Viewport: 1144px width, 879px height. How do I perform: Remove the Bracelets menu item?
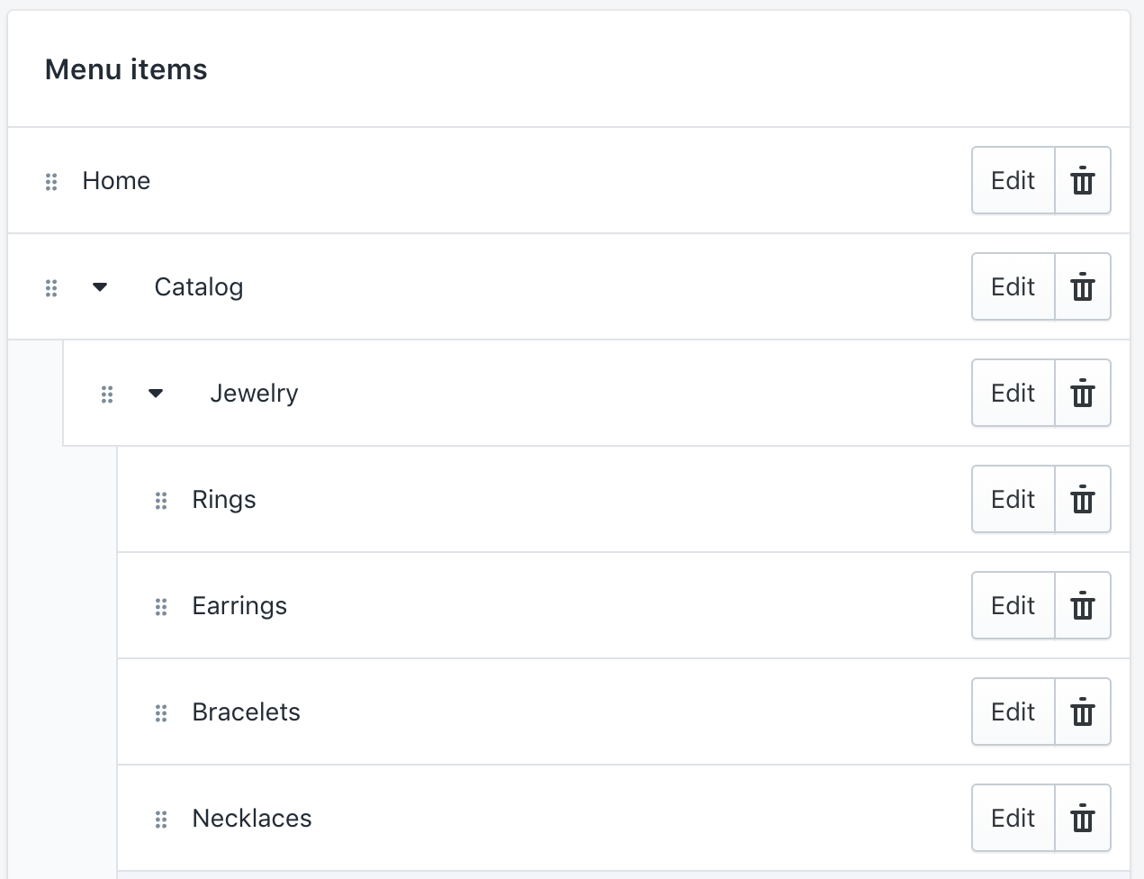point(1083,711)
